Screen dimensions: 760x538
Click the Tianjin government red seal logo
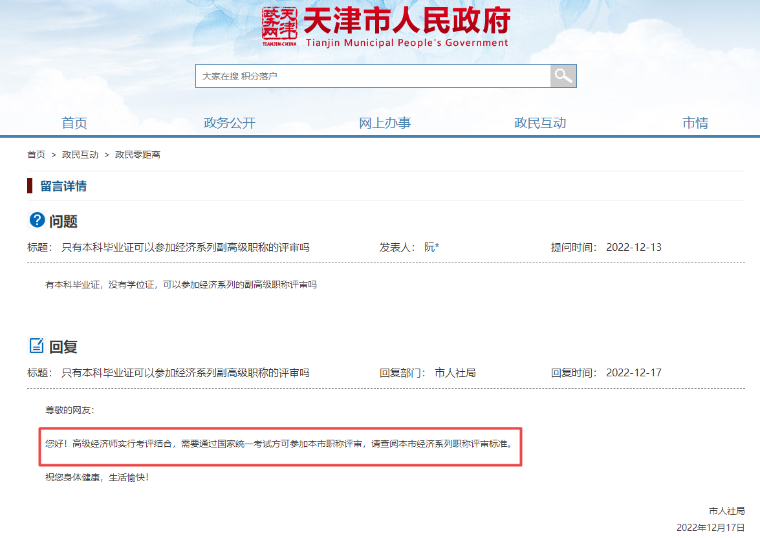pos(279,27)
